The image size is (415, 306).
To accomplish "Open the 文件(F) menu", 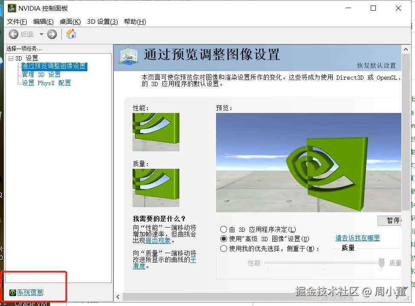I will [17, 22].
